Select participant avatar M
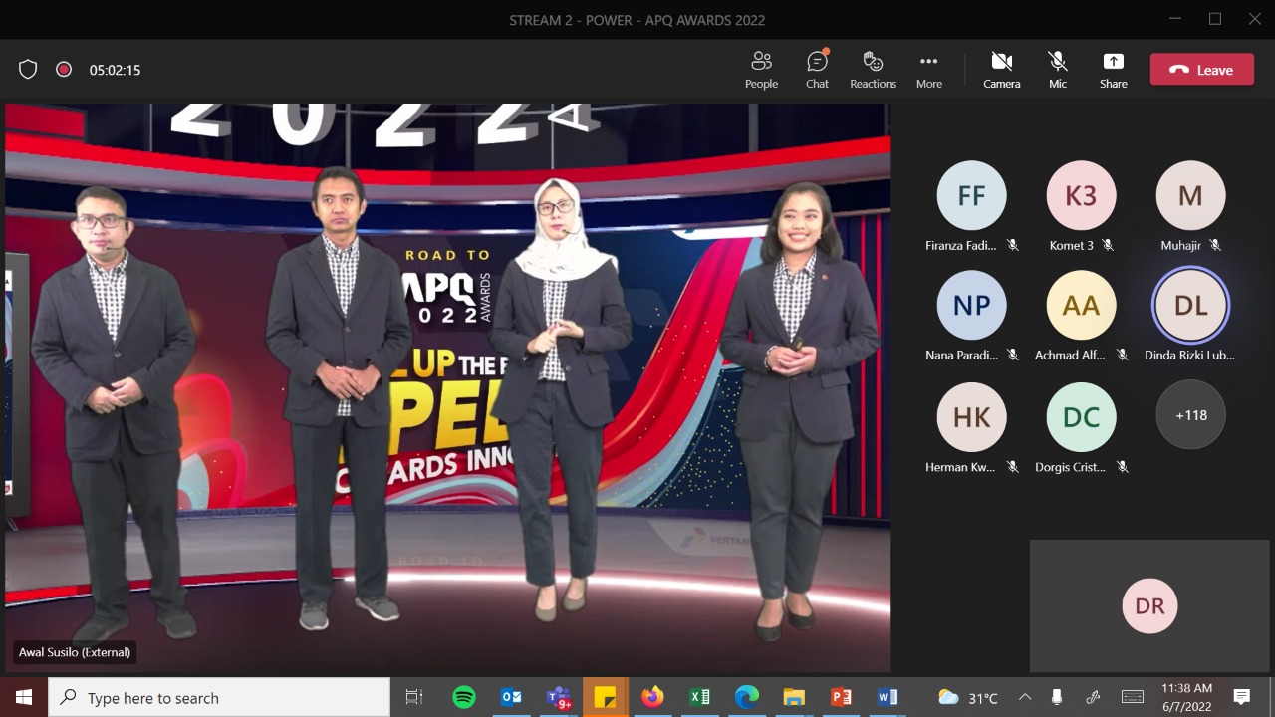Image resolution: width=1275 pixels, height=717 pixels. point(1190,195)
